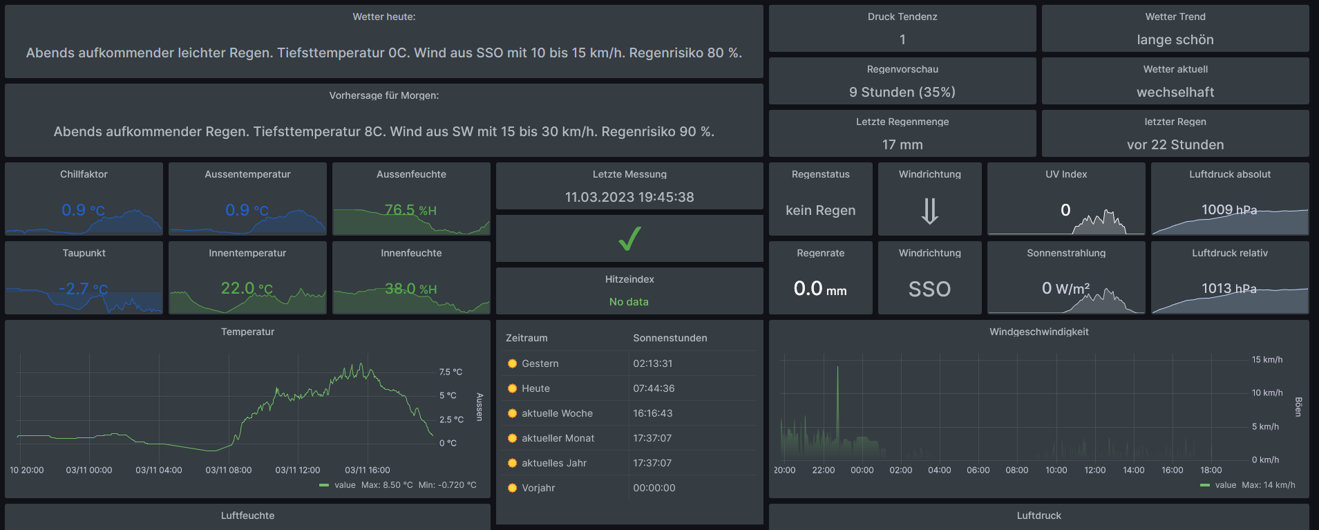Open the Innentemperatur panel title menu
This screenshot has height=530, width=1319.
point(247,253)
